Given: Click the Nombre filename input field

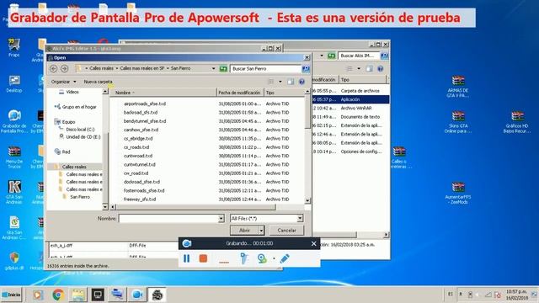Looking at the screenshot, I should 168,219.
